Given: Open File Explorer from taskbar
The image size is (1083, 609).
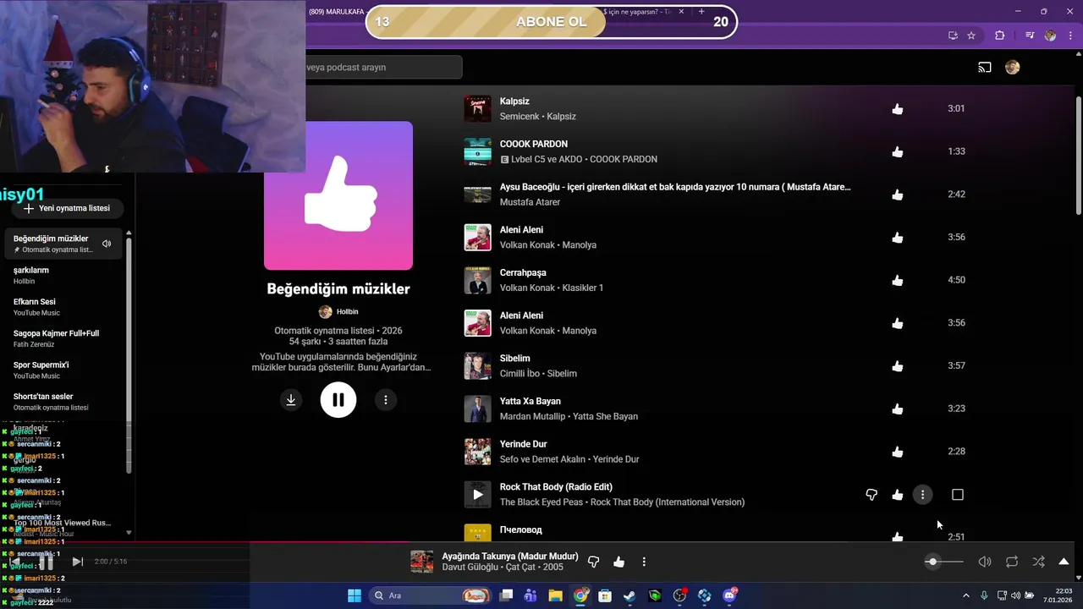Looking at the screenshot, I should (x=555, y=595).
